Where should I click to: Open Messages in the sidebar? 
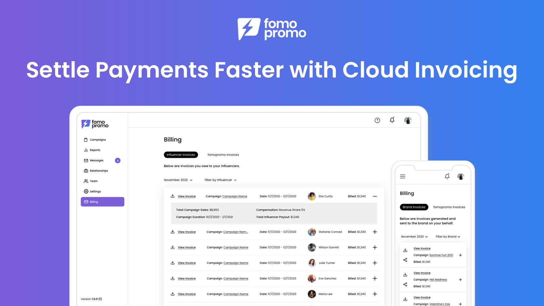[x=94, y=160]
